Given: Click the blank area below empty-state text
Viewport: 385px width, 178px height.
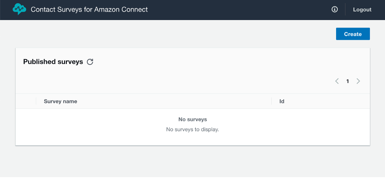Looking at the screenshot, I should 192,139.
